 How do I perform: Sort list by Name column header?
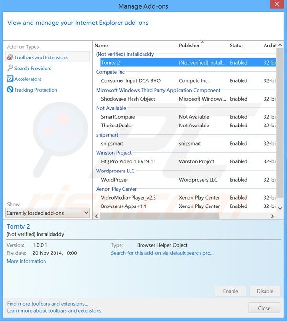[x=101, y=46]
